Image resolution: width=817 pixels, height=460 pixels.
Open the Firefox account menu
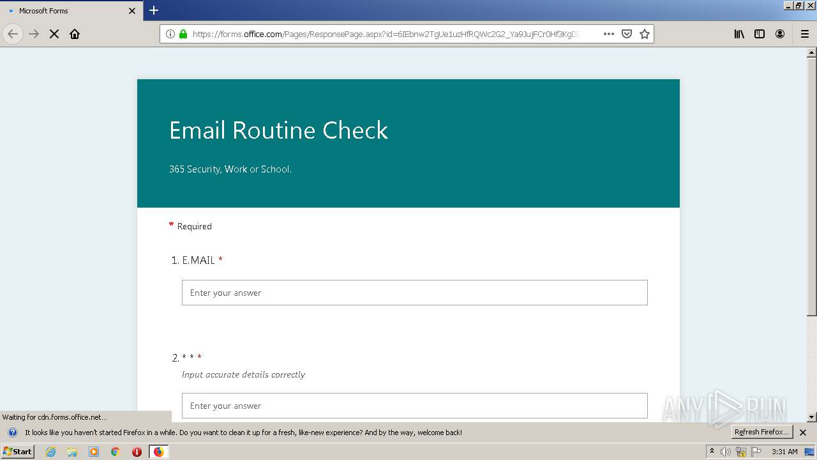coord(780,34)
